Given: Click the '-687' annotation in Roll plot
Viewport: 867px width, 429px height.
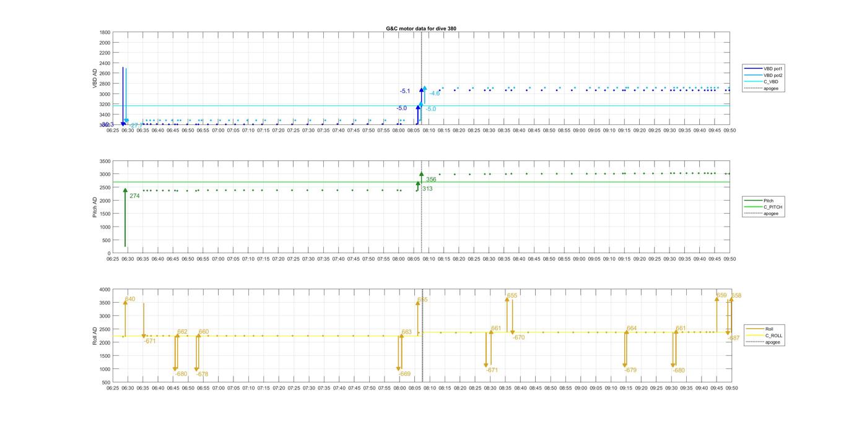Looking at the screenshot, I should tap(734, 338).
